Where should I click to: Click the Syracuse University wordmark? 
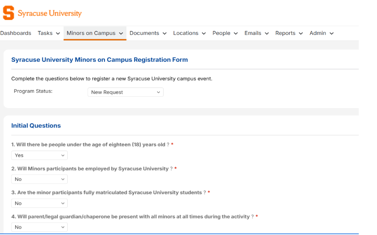50,13
